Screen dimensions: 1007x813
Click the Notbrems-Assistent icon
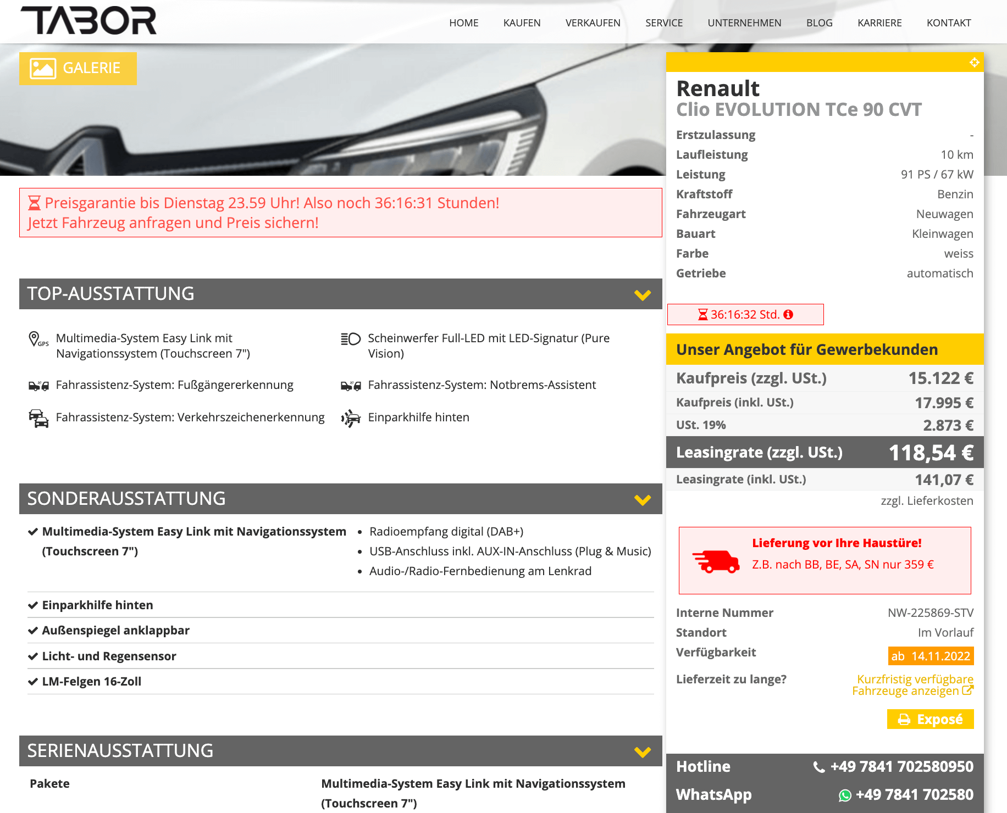(351, 386)
